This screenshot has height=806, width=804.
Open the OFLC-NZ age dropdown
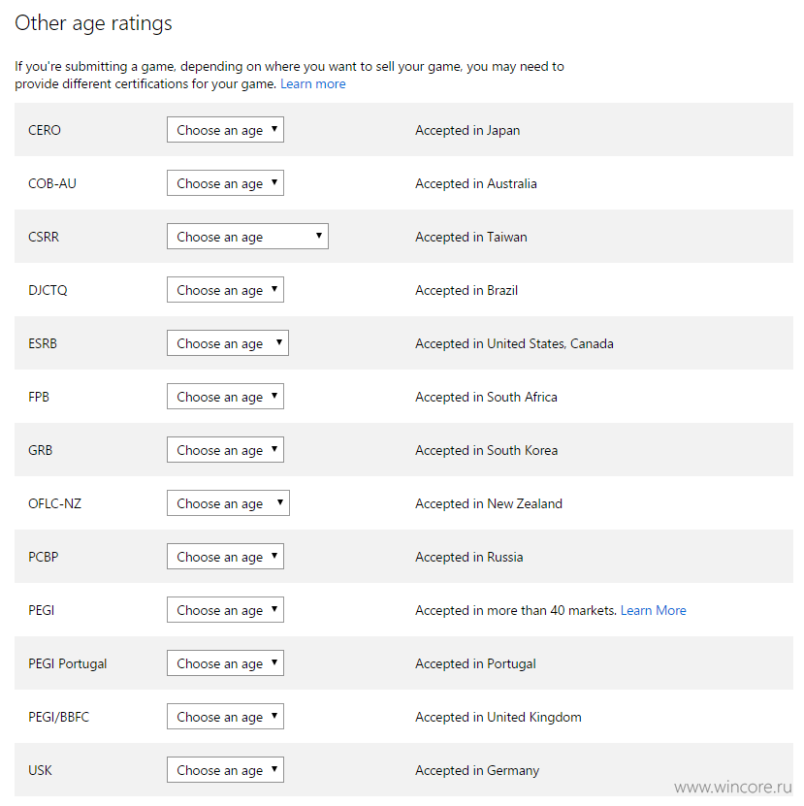[228, 503]
